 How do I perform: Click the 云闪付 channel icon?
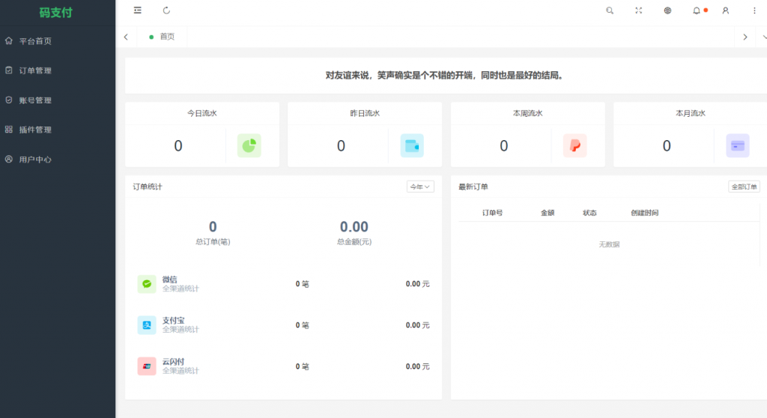[147, 366]
